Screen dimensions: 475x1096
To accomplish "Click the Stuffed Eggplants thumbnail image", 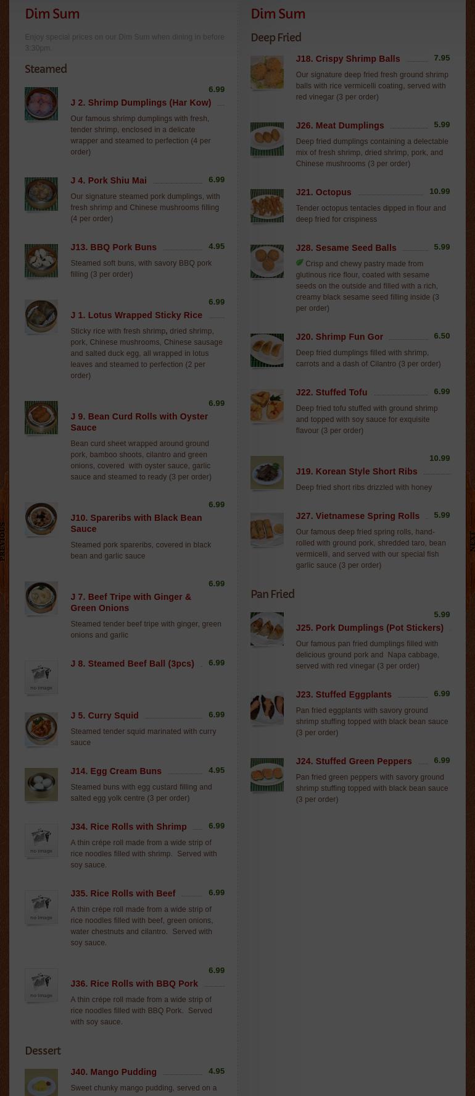I will point(267,708).
